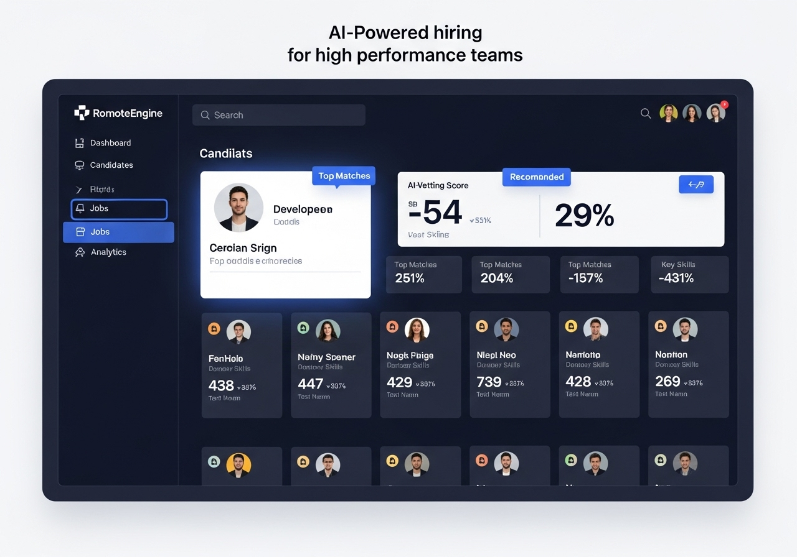Open the Analytics section via its icon

pos(79,252)
